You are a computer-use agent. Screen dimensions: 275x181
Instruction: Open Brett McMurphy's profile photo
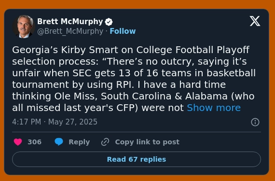[24, 27]
